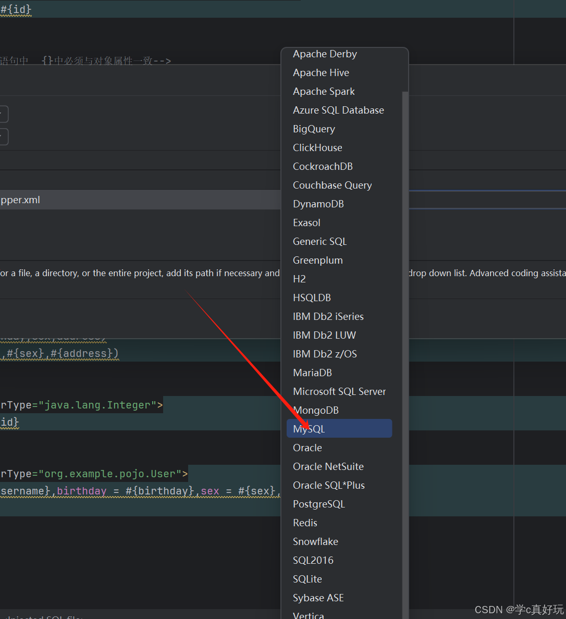The image size is (566, 619).
Task: Click the birthday column in update statement
Action: [x=82, y=491]
